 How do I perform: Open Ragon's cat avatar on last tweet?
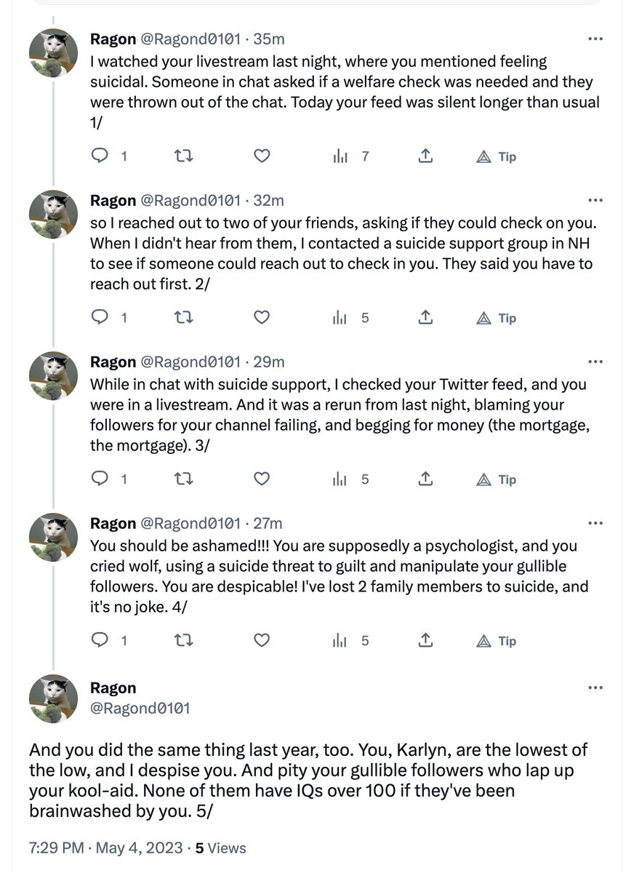coord(53,698)
